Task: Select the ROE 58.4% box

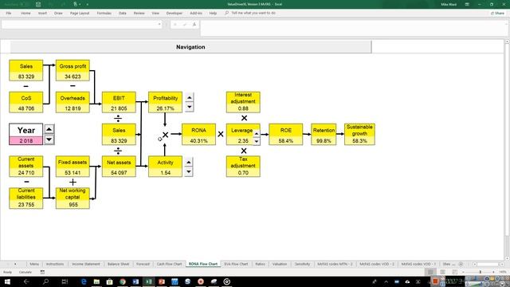Action: [286, 134]
